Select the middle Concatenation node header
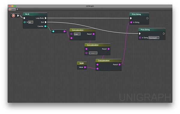 [97, 45]
